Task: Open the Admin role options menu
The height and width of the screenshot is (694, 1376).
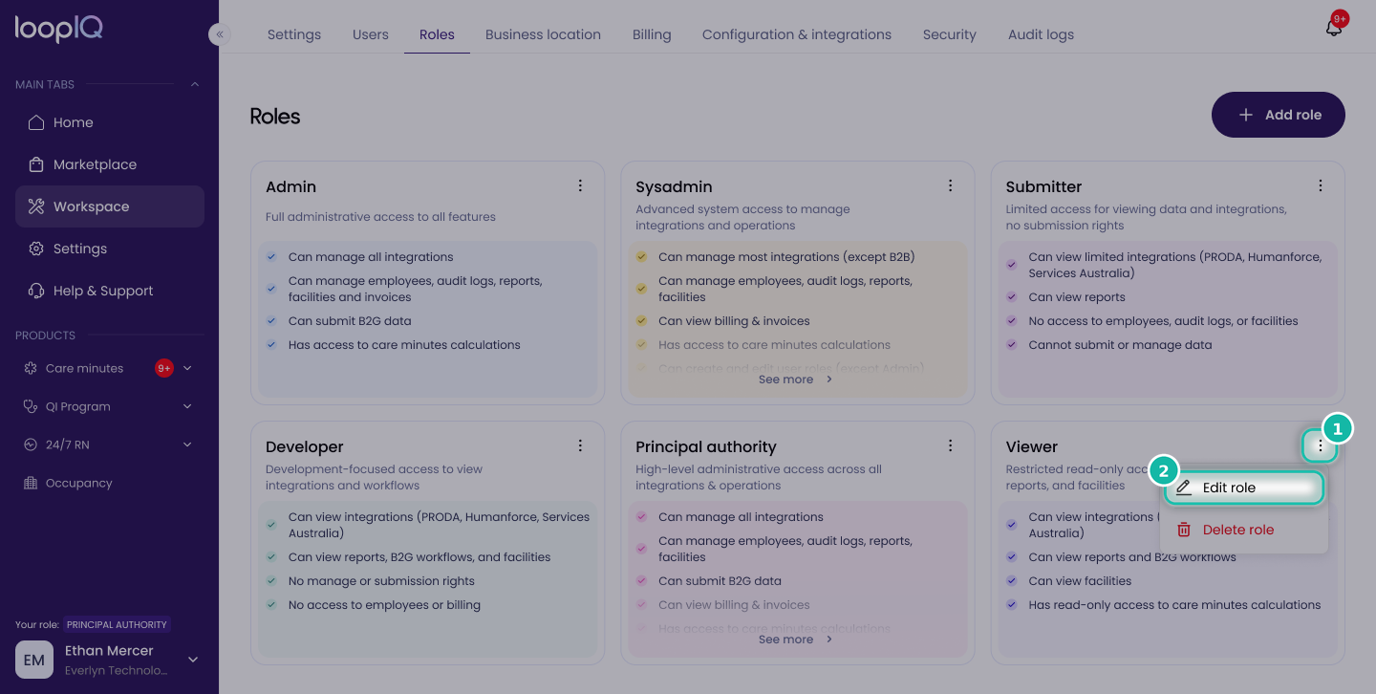Action: 580,185
